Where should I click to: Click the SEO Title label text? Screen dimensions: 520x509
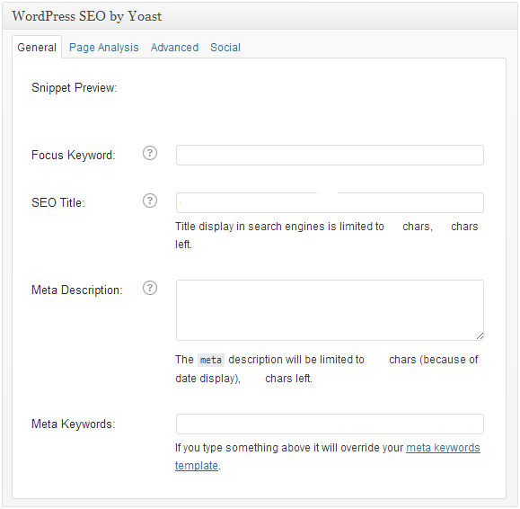58,202
